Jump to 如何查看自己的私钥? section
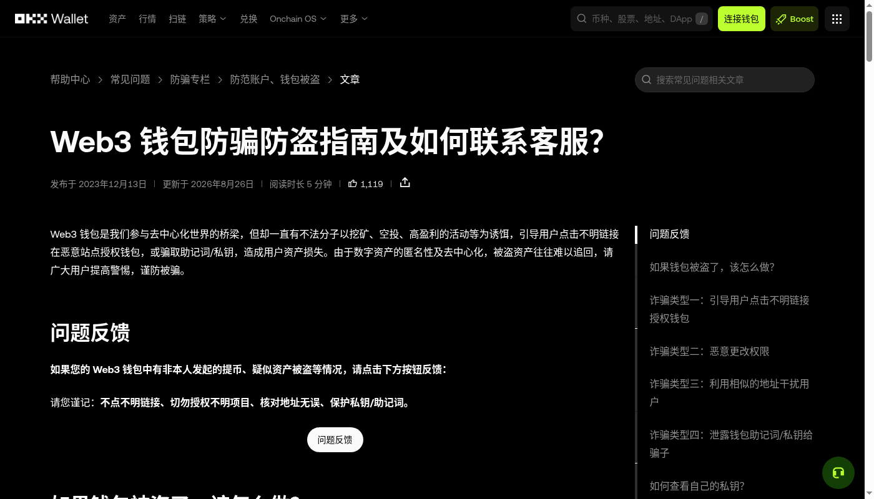Screen dimensions: 874x499 (697, 486)
